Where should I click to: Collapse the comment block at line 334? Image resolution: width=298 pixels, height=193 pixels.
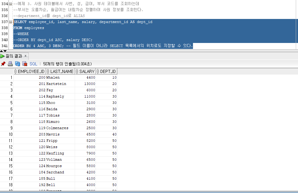pos(11,4)
